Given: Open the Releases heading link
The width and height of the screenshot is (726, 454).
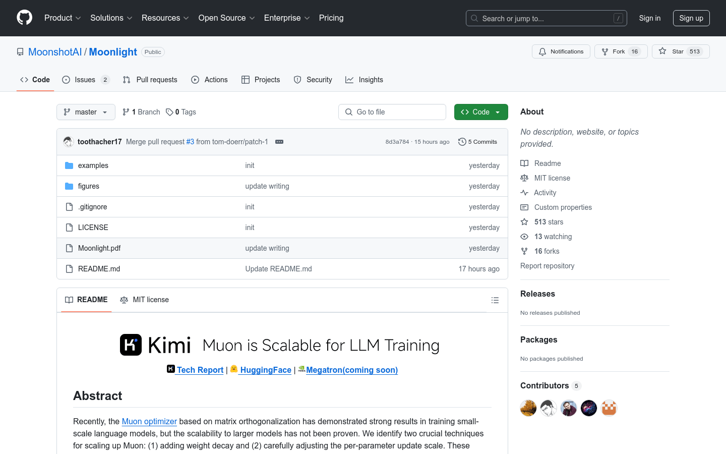Looking at the screenshot, I should pos(537,294).
